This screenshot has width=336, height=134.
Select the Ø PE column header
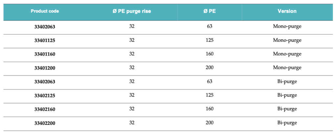pos(209,11)
